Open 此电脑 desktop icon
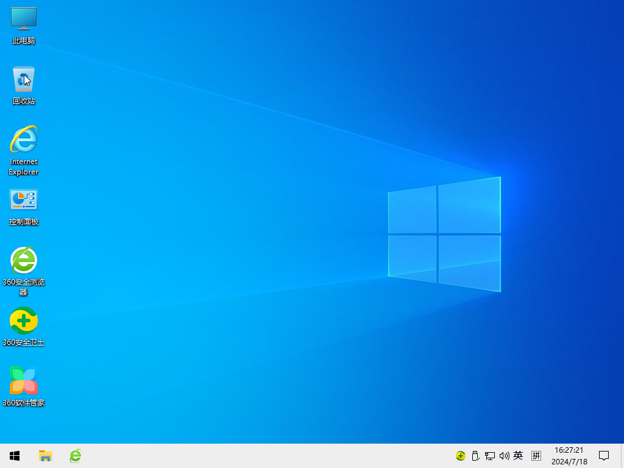 (x=23, y=24)
